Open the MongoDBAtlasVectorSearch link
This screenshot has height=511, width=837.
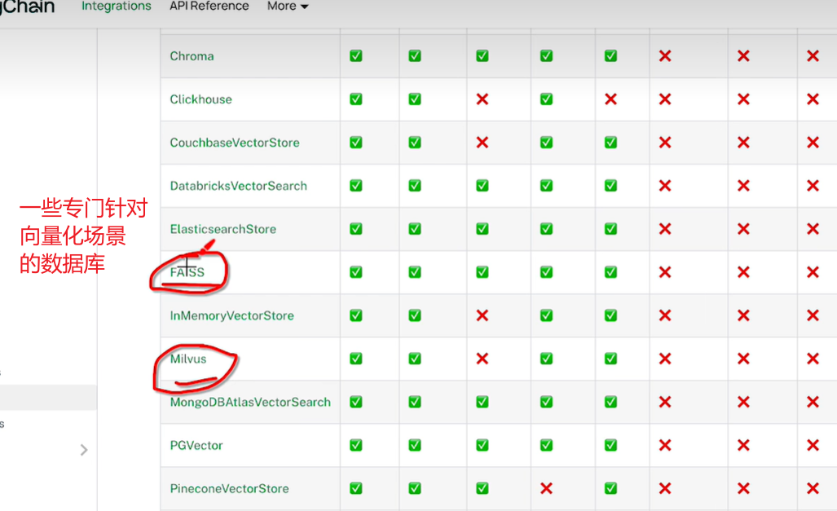[250, 402]
